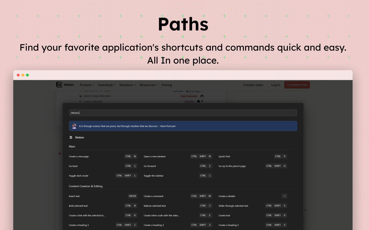Select the Toggle the sidebar shortcut
369x230 pixels.
(x=178, y=176)
